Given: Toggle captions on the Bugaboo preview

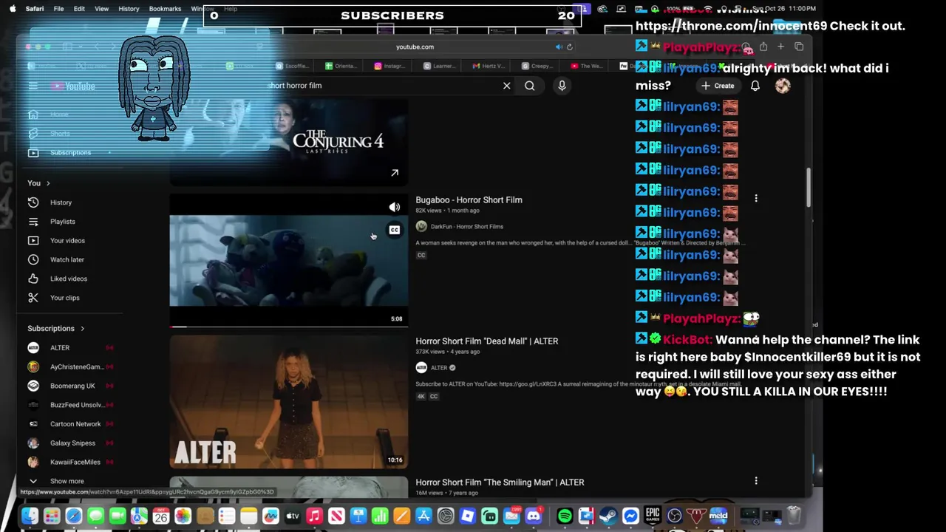Looking at the screenshot, I should [x=395, y=230].
